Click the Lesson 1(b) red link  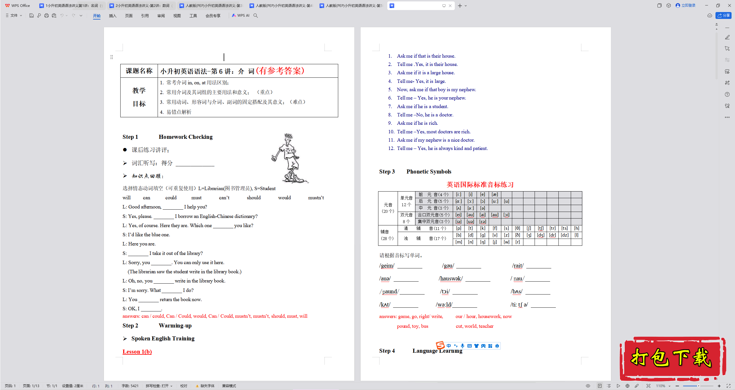pos(137,352)
